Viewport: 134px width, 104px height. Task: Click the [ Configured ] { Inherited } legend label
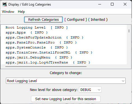(x=86, y=20)
